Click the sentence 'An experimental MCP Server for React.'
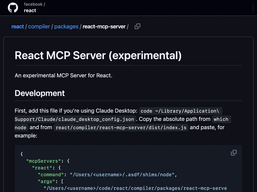 63,75
